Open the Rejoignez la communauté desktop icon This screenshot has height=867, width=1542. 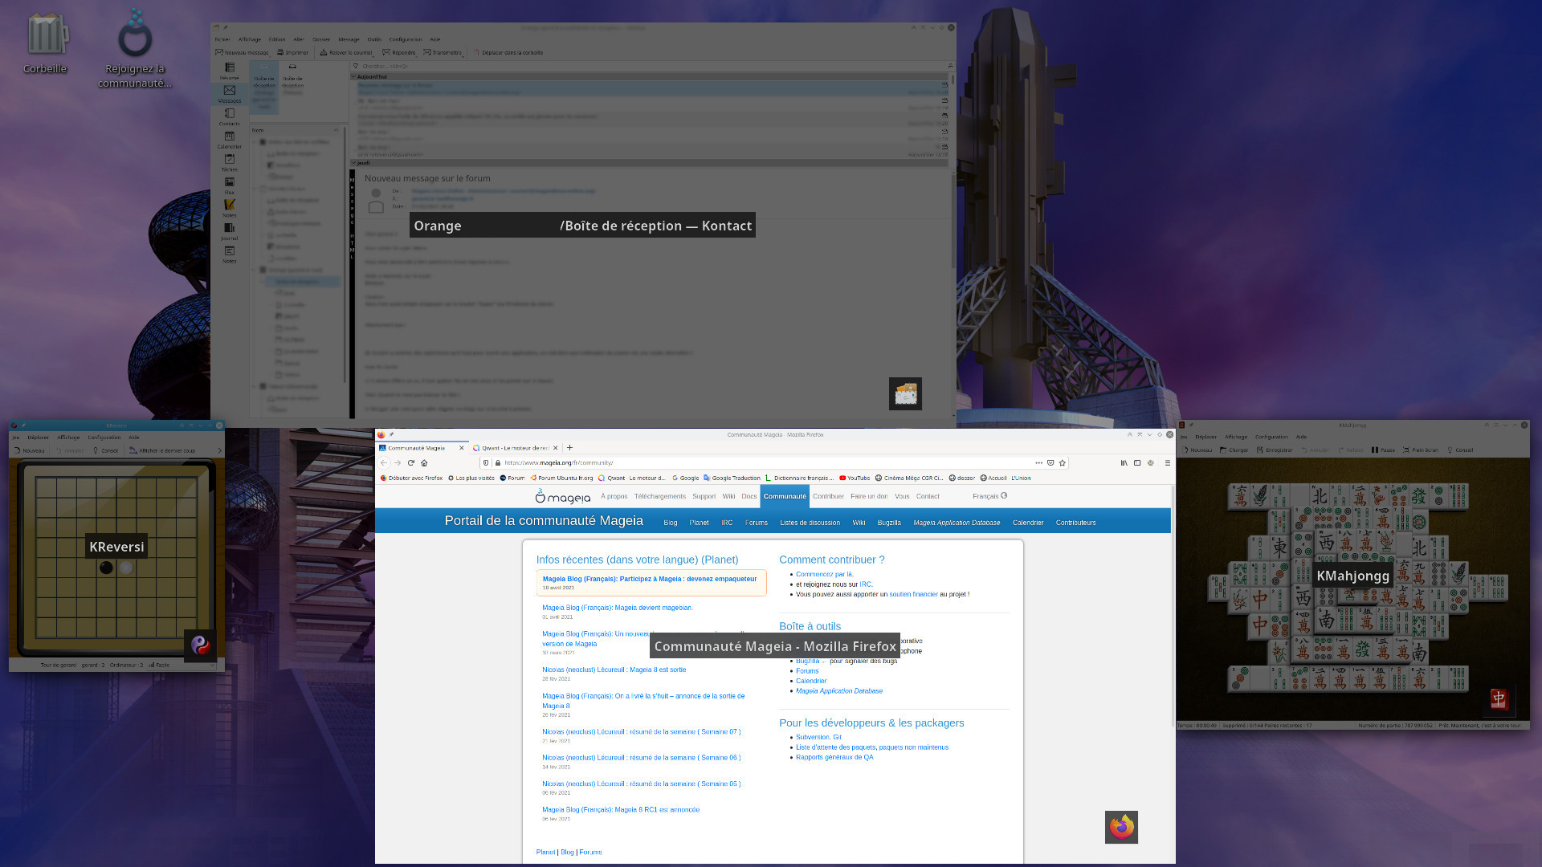[x=135, y=48]
